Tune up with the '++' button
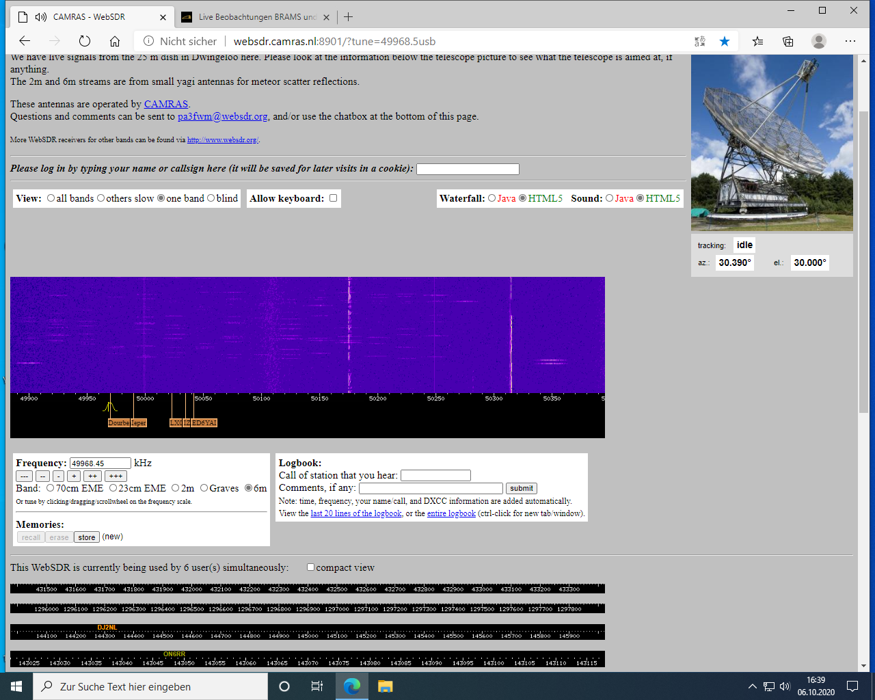The height and width of the screenshot is (700, 875). [93, 476]
